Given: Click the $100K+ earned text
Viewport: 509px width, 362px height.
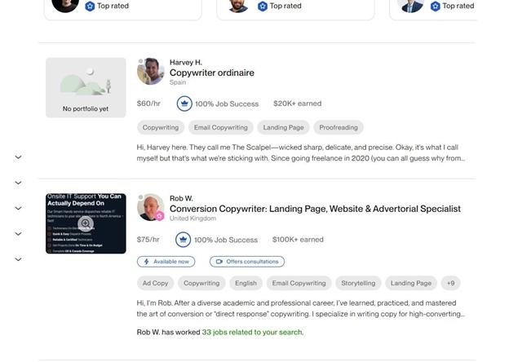Looking at the screenshot, I should [x=298, y=240].
